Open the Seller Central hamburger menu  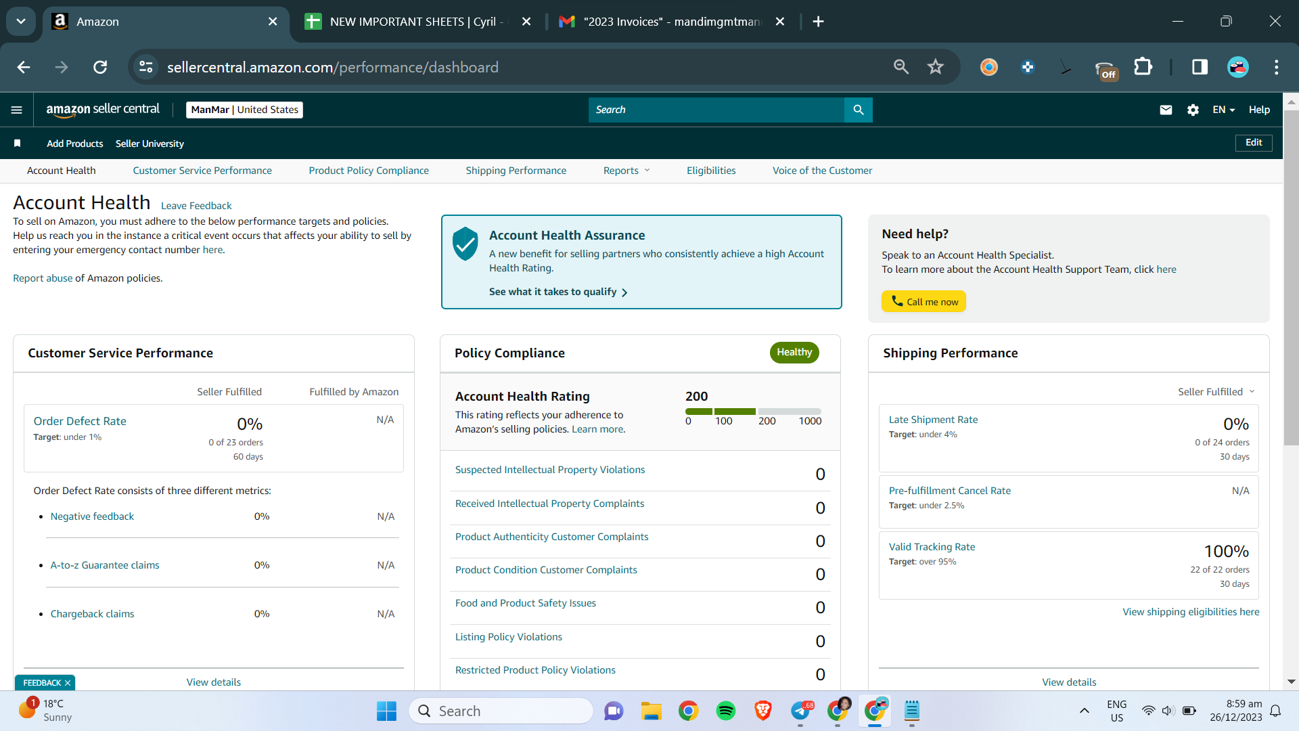click(x=17, y=110)
